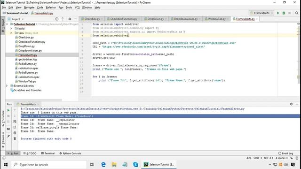Open the run configuration dropdown FramesAlerts
This screenshot has height=169, width=301.
pos(261,13)
